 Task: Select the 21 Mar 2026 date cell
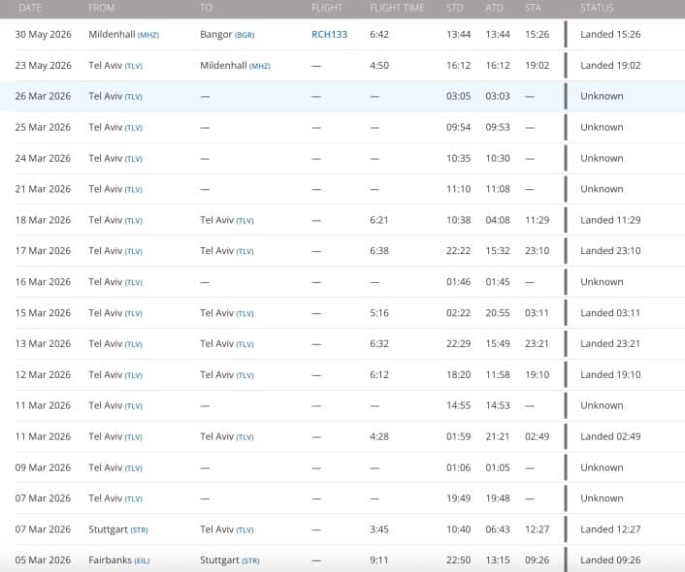coord(43,189)
